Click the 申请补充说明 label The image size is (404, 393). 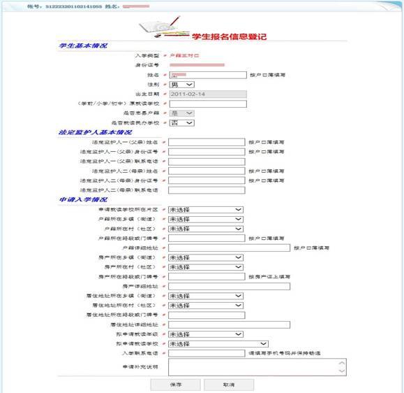(140, 367)
